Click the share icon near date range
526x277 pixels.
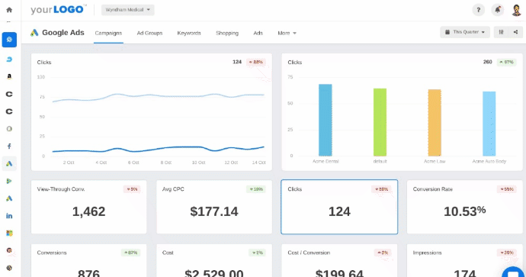515,32
